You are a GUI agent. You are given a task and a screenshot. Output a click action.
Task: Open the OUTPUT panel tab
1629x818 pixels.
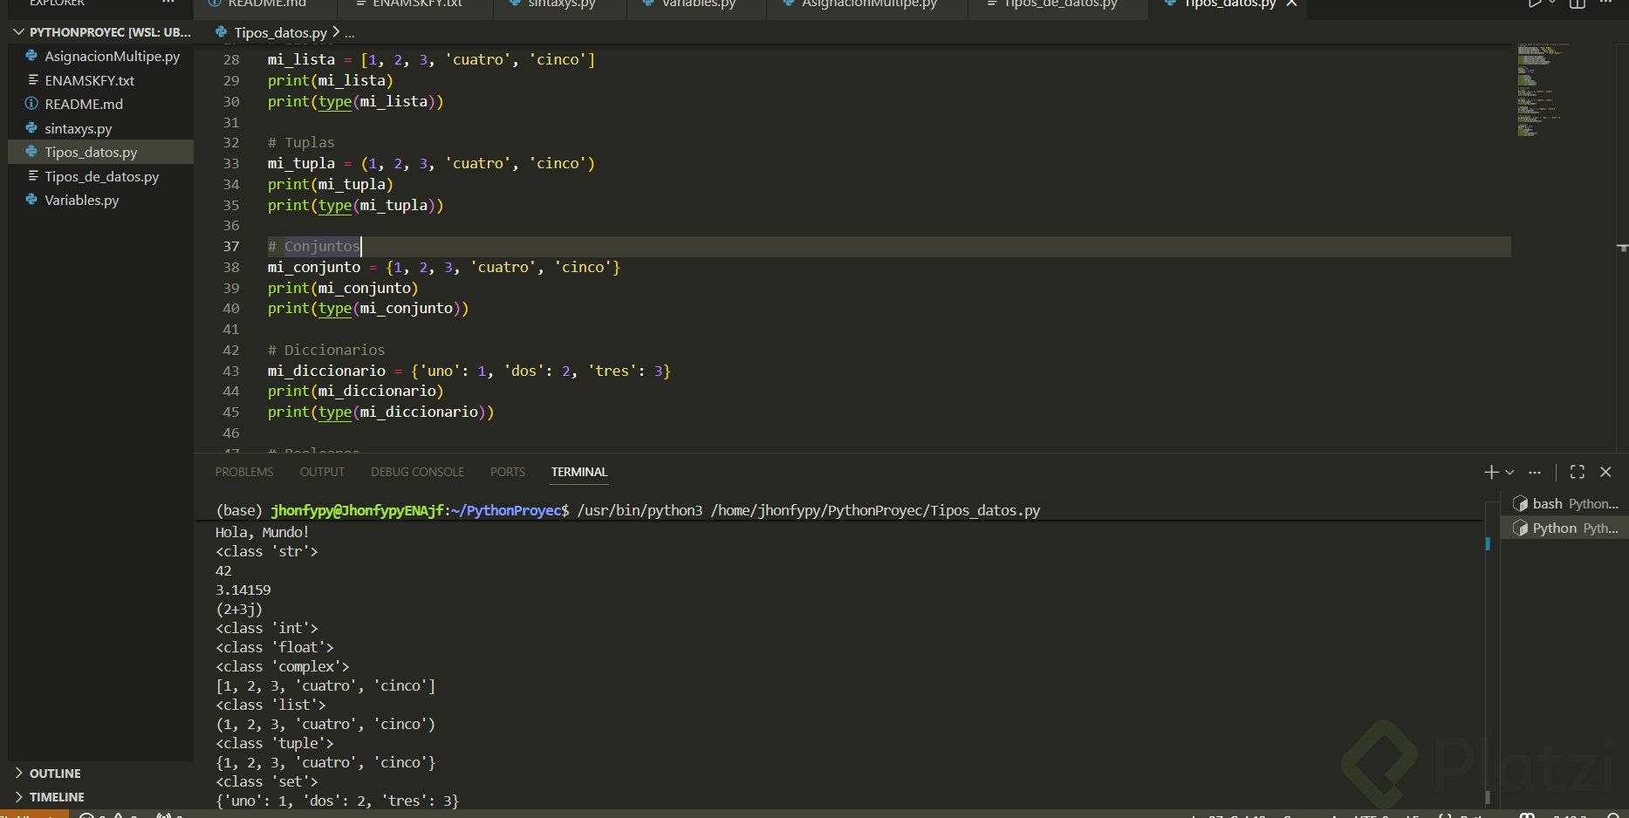(x=322, y=472)
